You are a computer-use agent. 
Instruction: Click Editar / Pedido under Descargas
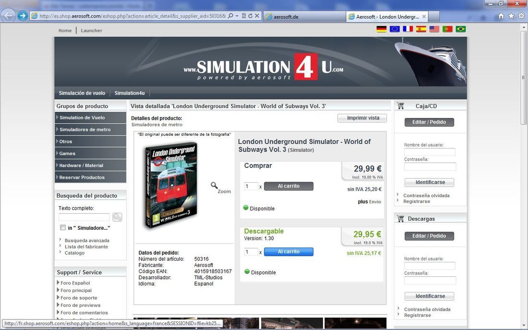429,236
